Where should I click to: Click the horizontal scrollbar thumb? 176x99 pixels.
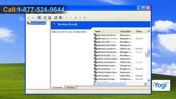click(111, 84)
